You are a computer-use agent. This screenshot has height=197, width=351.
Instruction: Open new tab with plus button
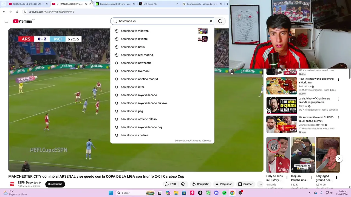227,4
